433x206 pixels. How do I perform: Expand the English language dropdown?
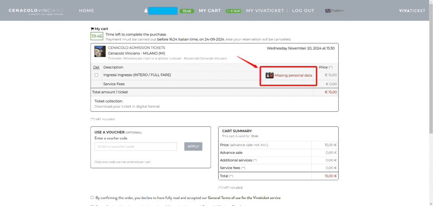point(337,11)
